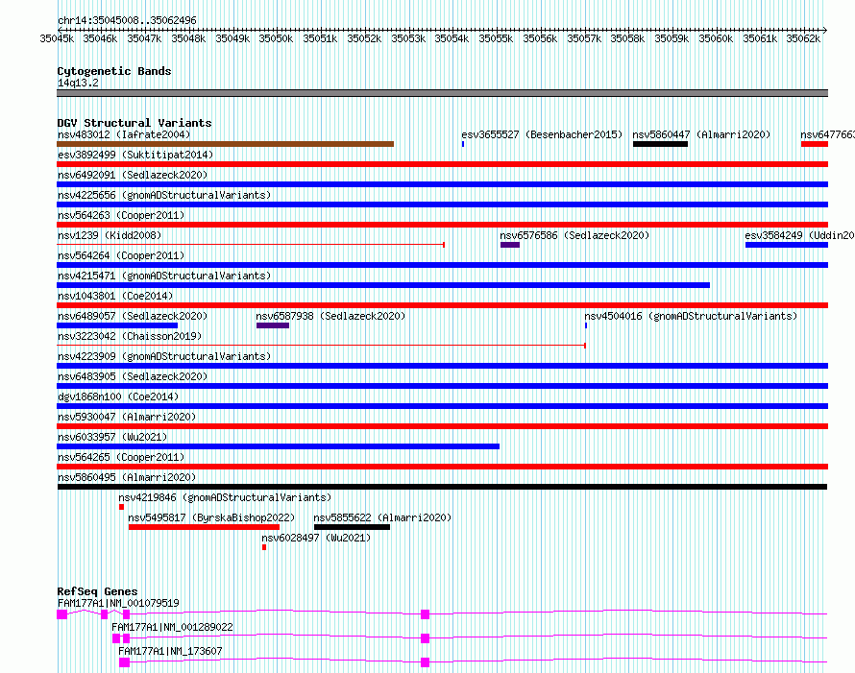Viewport: 855px width, 673px height.
Task: Click the nsv483012 (Iafrate2004) brown variant bar
Action: (x=225, y=144)
